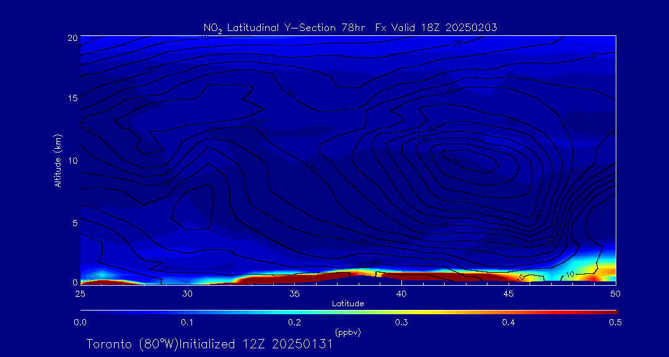Select the altitude axis tick label 15
This screenshot has width=669, height=357.
coord(72,98)
